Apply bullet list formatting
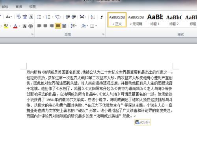197x157 pixels. tap(39, 17)
